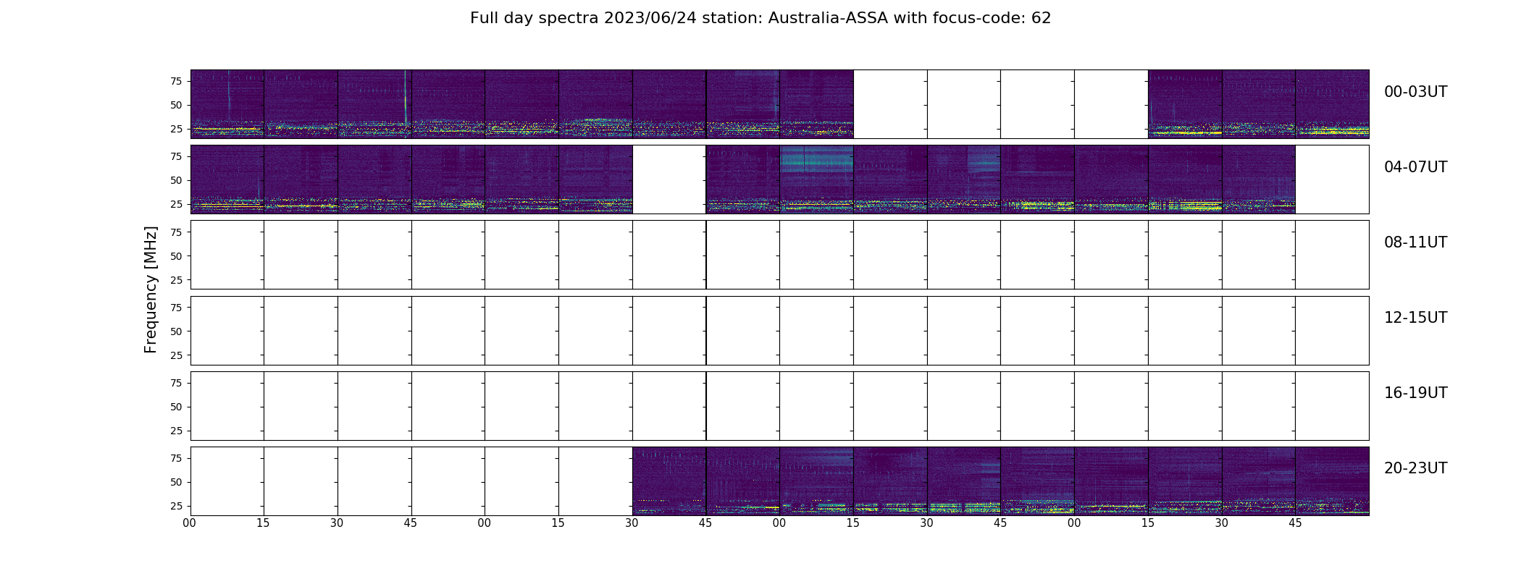Click the 50 MHz tick of 00-03UT row

(x=176, y=105)
